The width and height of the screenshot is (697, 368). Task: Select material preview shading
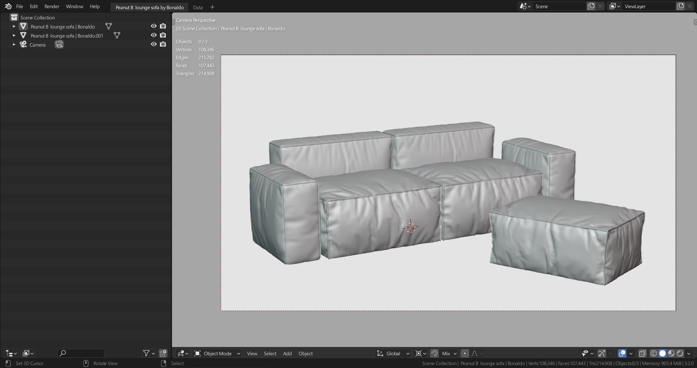pos(671,353)
